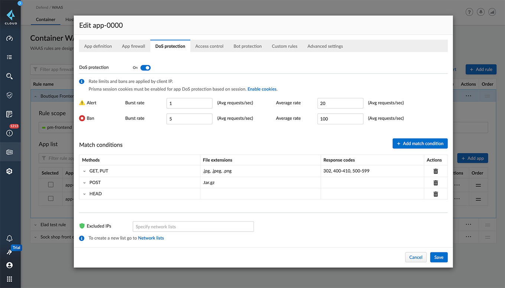Expand the HEAD match condition row
The width and height of the screenshot is (505, 288).
[x=84, y=194]
